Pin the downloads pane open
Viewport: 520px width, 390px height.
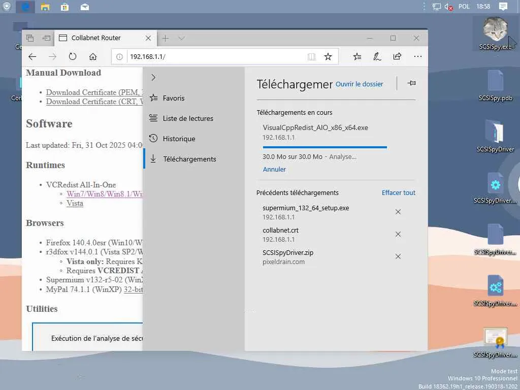click(x=411, y=83)
